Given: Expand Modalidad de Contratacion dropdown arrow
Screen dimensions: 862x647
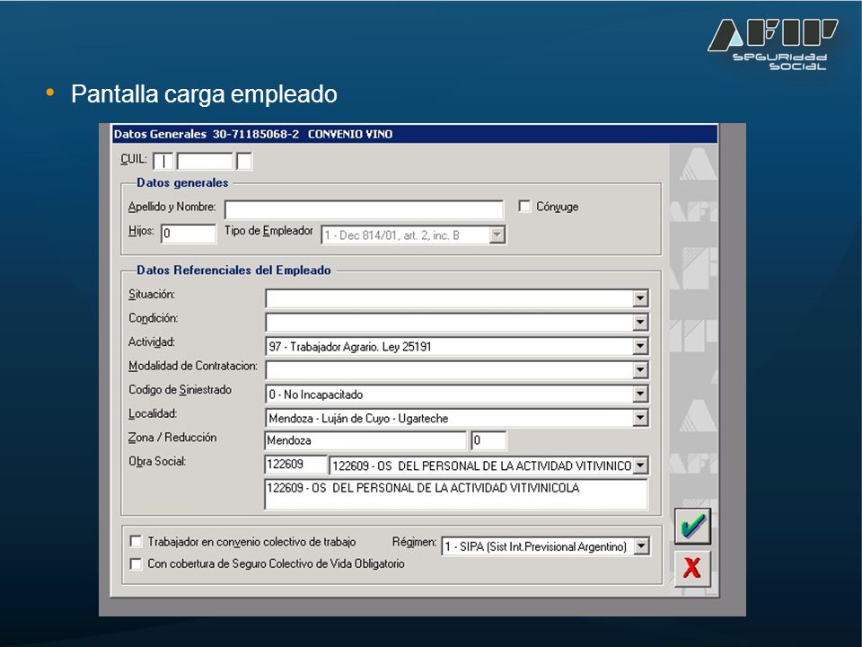Looking at the screenshot, I should 639,369.
